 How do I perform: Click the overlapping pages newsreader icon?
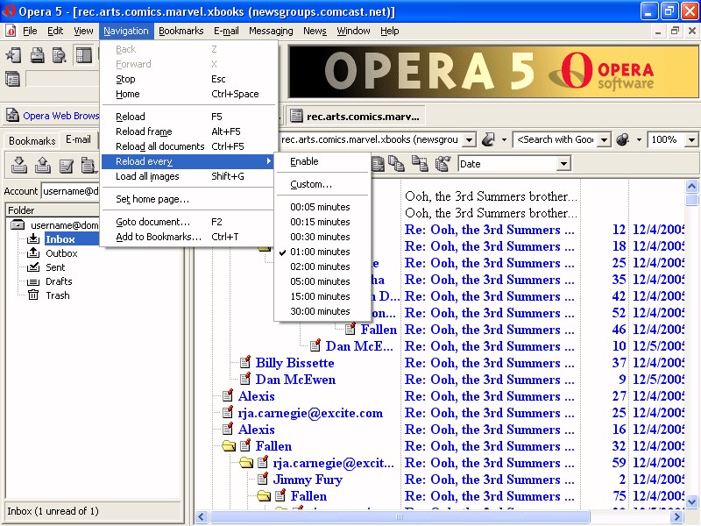[396, 164]
